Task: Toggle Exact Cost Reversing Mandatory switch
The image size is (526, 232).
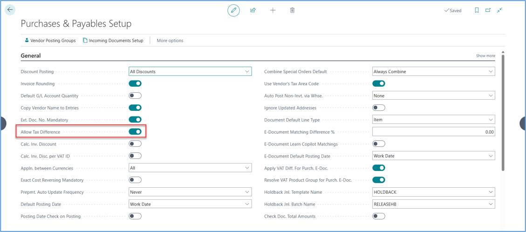Action: [135, 180]
